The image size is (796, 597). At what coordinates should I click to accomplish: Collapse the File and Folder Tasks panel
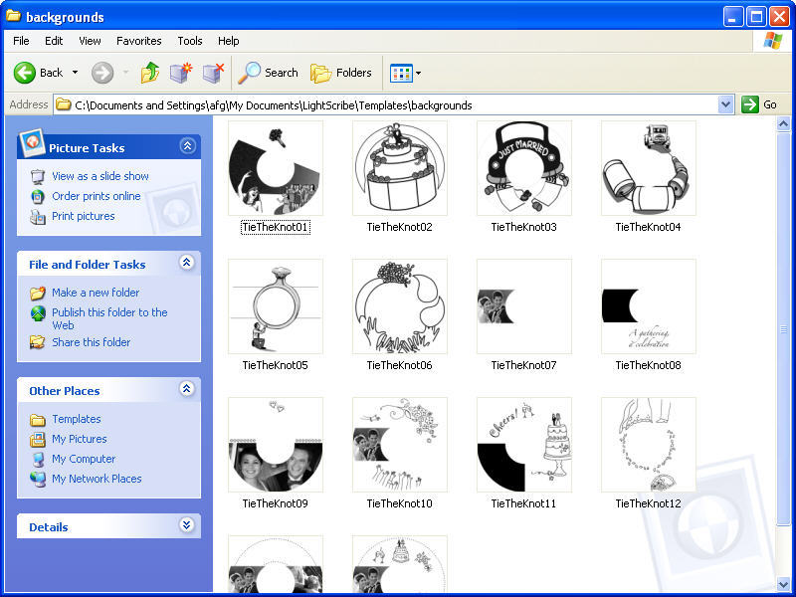tap(187, 263)
